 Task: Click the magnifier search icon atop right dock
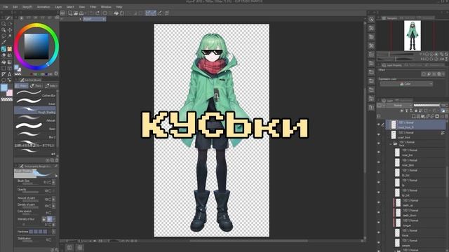tap(371, 19)
